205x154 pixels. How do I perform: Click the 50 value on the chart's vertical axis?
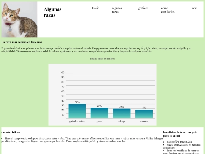[63, 96]
